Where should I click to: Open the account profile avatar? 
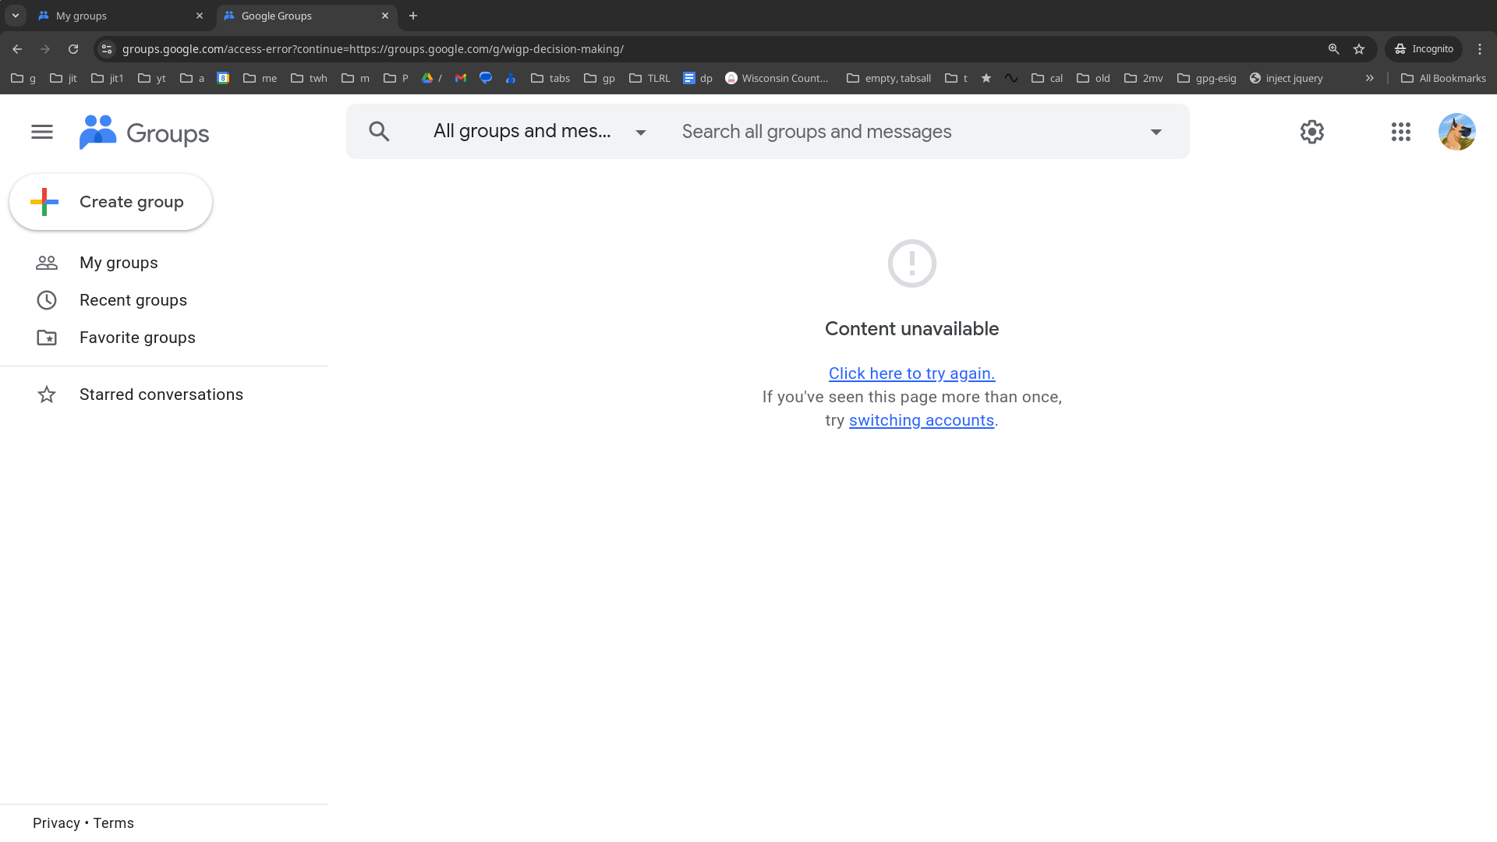[x=1456, y=132]
